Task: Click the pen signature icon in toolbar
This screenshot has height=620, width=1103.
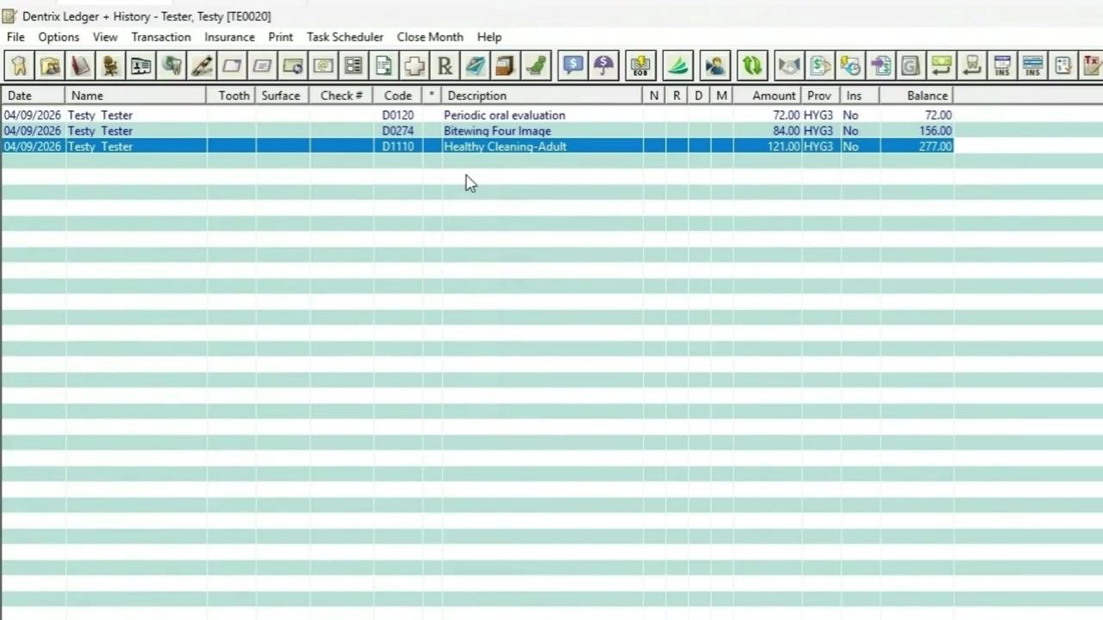Action: (202, 65)
